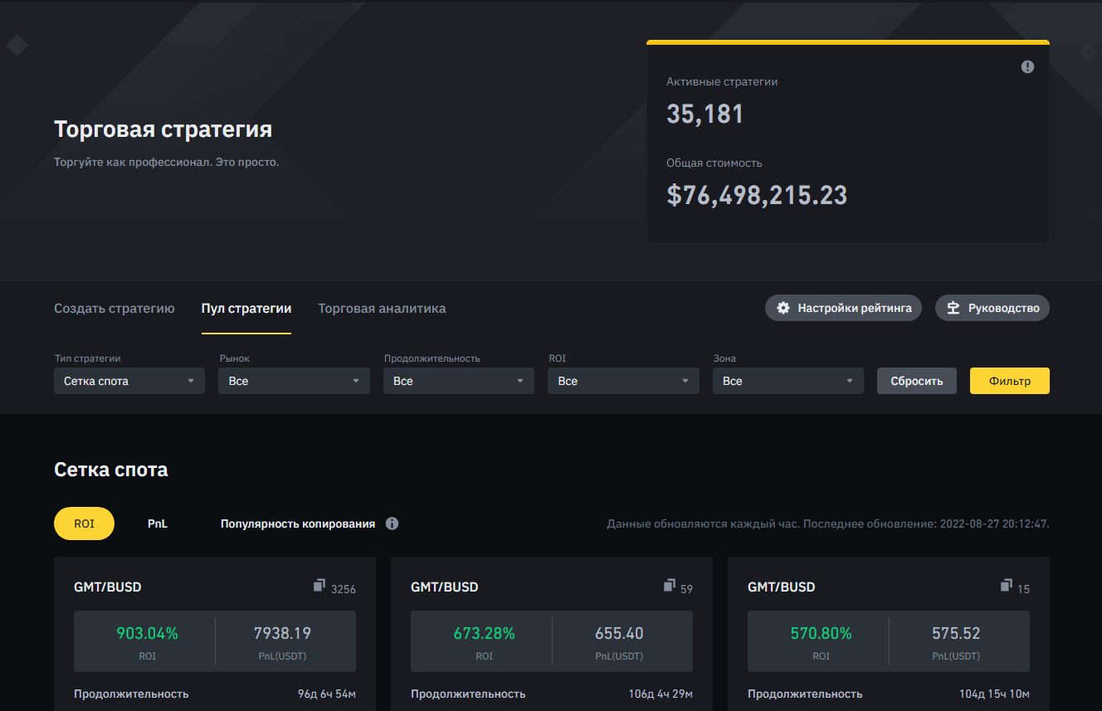Image resolution: width=1102 pixels, height=711 pixels.
Task: Expand the ROI filter dropdown
Action: 622,381
